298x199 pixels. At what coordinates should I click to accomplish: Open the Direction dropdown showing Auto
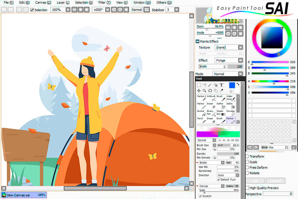pyautogui.click(x=237, y=175)
